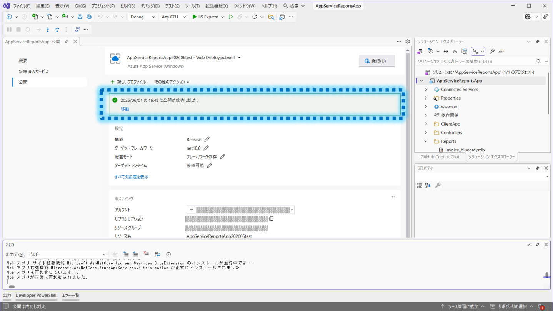Image resolution: width=553 pixels, height=311 pixels.
Task: Click the Alphabetical sort icon in Properties
Action: [x=428, y=185]
